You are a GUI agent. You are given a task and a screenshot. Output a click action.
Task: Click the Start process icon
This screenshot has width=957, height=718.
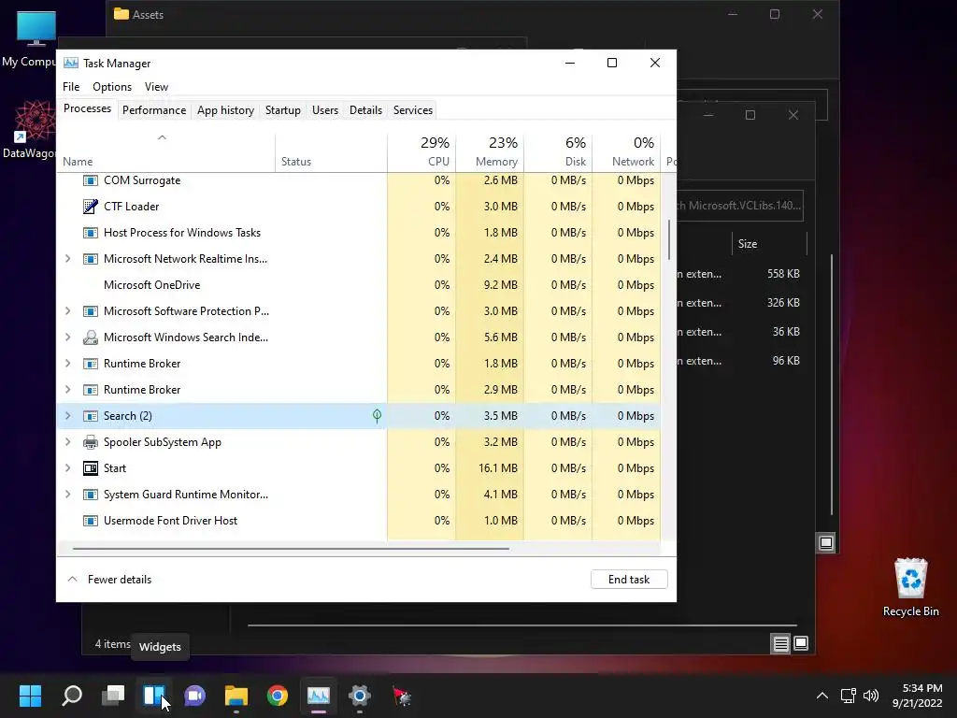(91, 468)
